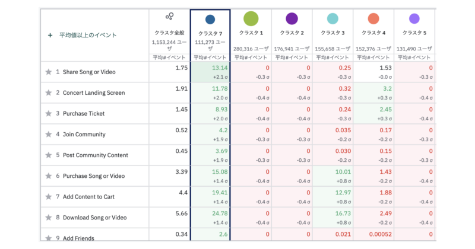The height and width of the screenshot is (249, 475).
Task: Click the green クラスタ 1 color circle
Action: click(251, 18)
